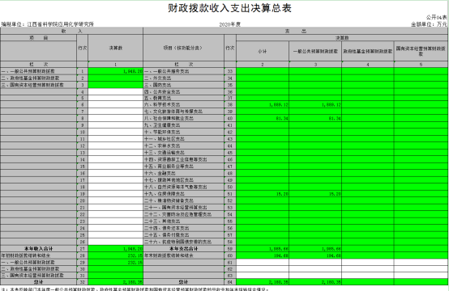The width and height of the screenshot is (449, 291).
Task: Click the 编制单位 江西省科学院应用化学研究所 text
Action: (x=48, y=24)
